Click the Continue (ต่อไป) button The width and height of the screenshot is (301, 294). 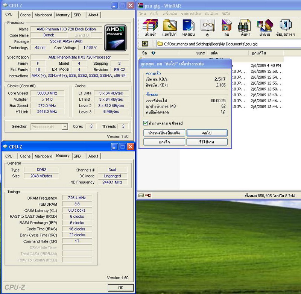[x=207, y=133]
